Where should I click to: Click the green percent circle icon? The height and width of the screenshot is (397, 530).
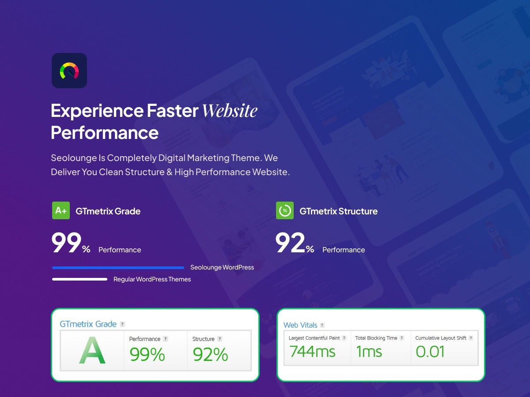coord(285,210)
